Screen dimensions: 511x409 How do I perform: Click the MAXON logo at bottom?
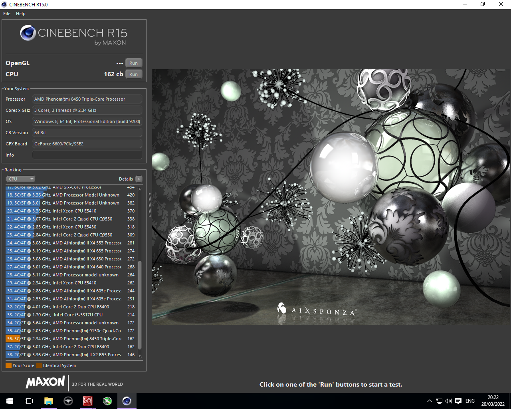(x=45, y=382)
